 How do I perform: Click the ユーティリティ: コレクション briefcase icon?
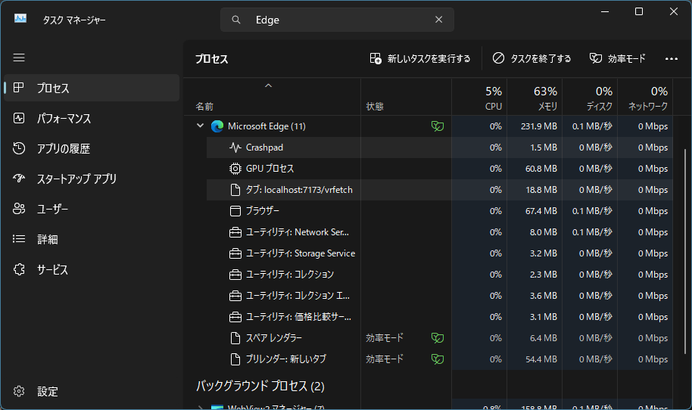235,275
